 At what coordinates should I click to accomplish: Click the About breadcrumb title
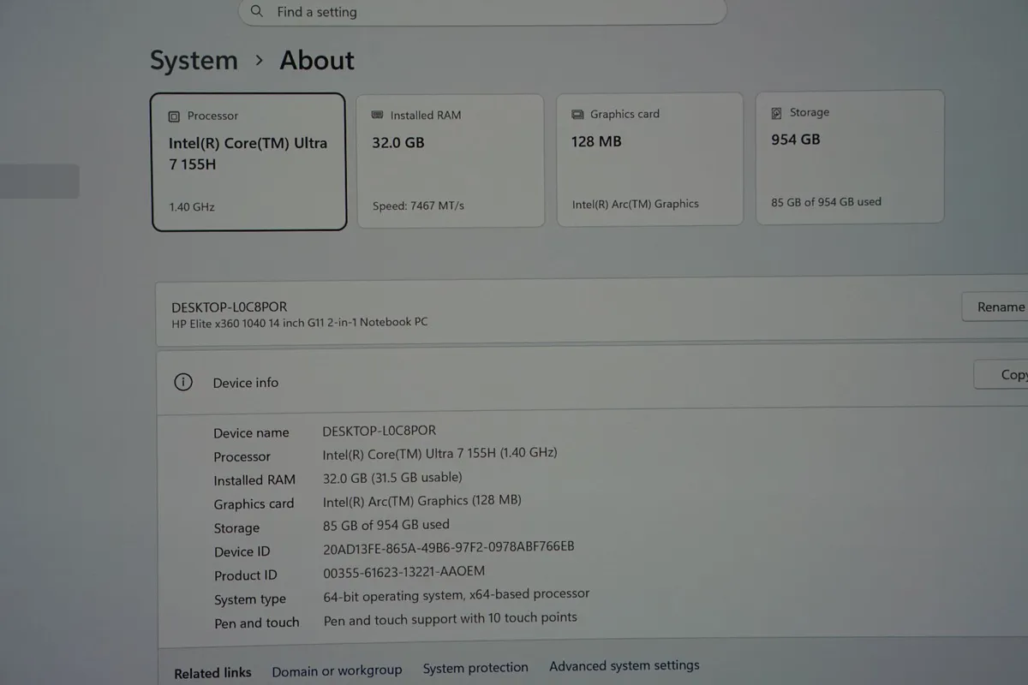click(x=317, y=61)
